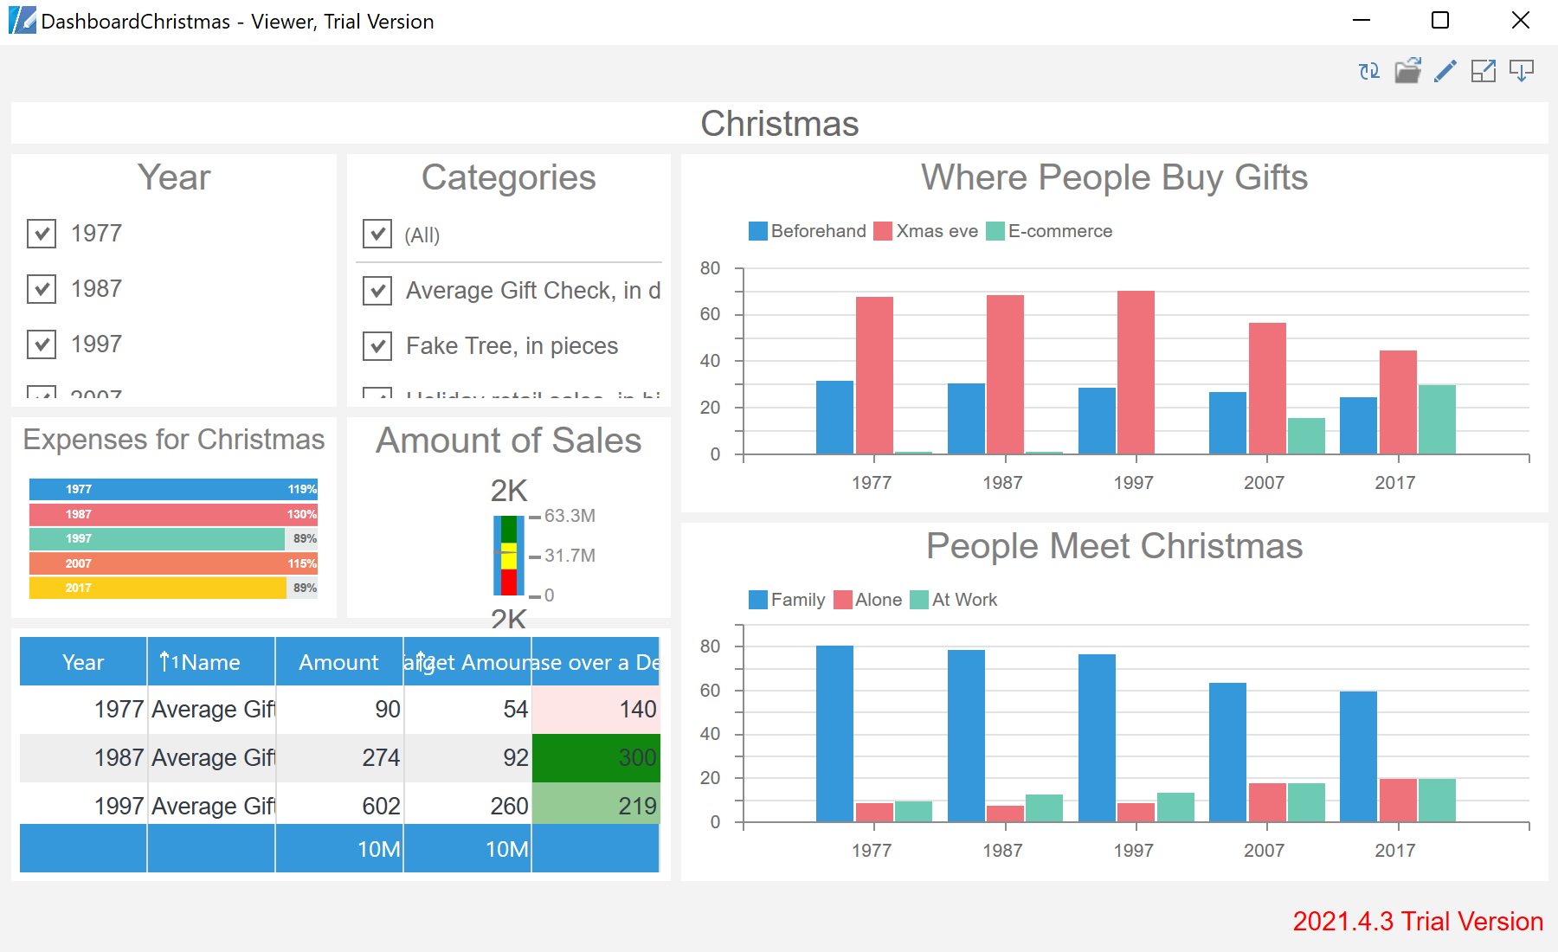
Task: Click the Amount column header
Action: pyautogui.click(x=339, y=662)
